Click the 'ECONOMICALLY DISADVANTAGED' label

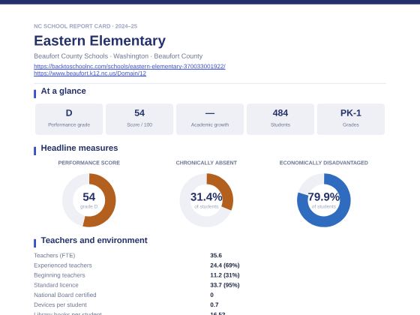click(x=323, y=163)
